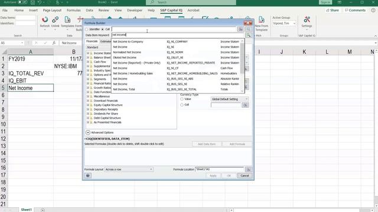Select cell A4 containing IQ_EBIT
The image size is (378, 212).
pos(31,81)
